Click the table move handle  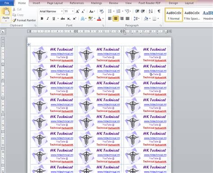tap(29, 44)
